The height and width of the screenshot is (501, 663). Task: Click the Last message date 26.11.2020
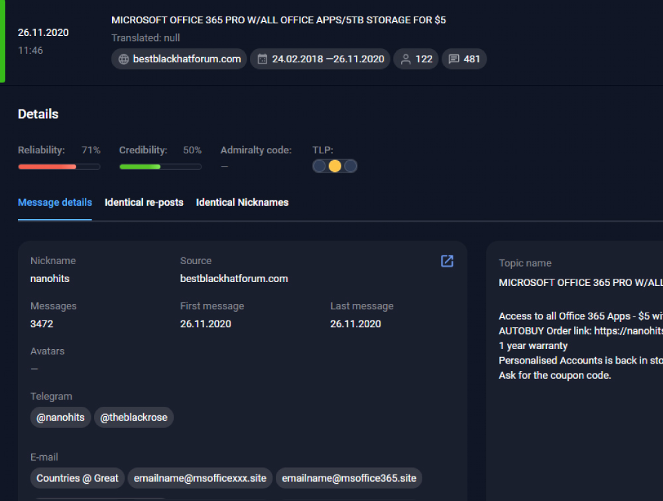coord(355,324)
